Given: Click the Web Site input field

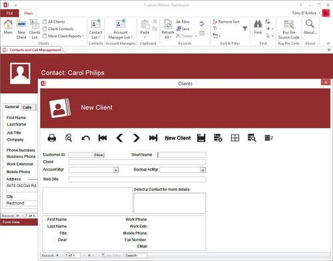Looking at the screenshot, I should click(137, 179).
